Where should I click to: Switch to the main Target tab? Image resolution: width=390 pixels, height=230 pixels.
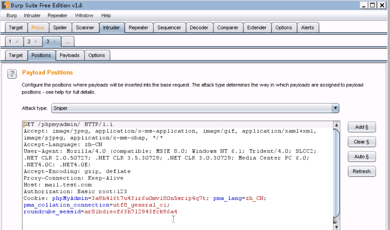point(16,28)
